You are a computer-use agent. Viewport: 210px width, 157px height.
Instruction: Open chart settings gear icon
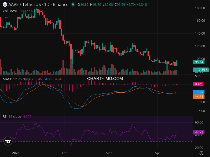click(x=201, y=153)
